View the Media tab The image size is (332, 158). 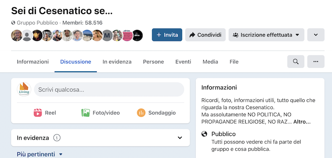click(x=210, y=62)
